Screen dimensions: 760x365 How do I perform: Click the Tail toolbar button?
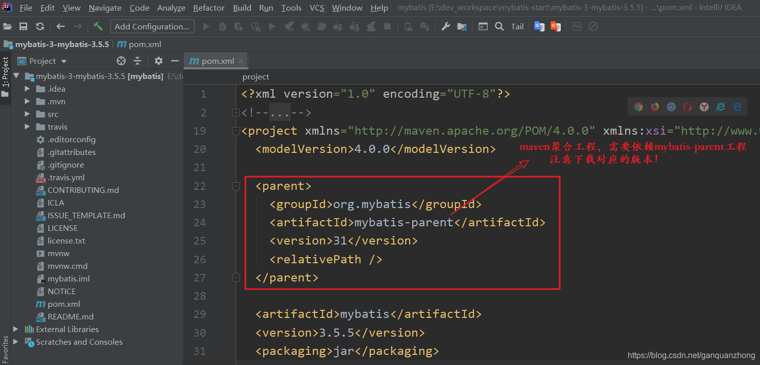click(517, 26)
